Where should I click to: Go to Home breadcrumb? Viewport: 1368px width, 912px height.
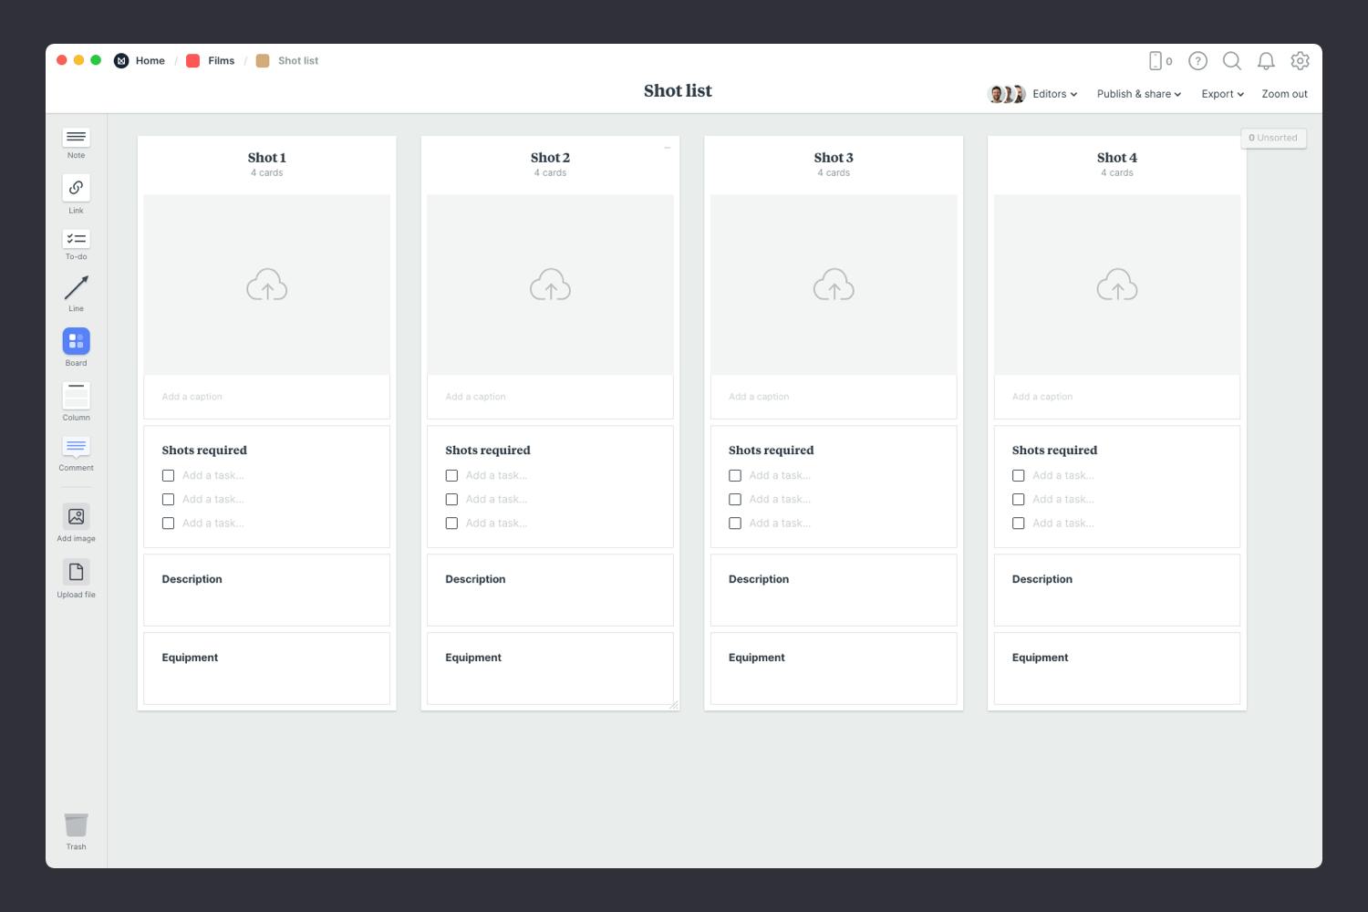[150, 61]
